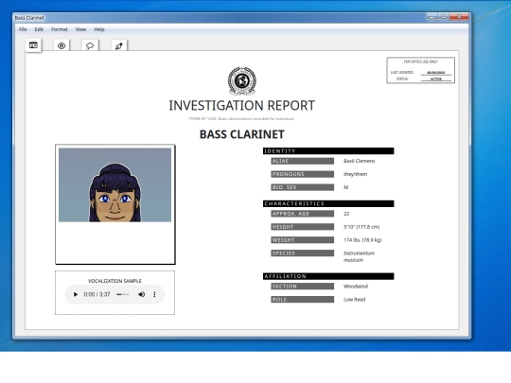Click the last updated date value
This screenshot has height=383, width=511.
[x=435, y=73]
